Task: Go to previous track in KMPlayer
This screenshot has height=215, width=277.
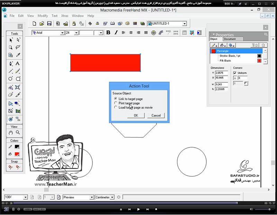Action: pyautogui.click(x=129, y=209)
